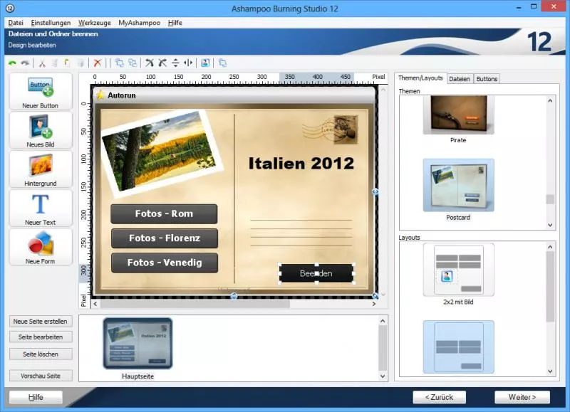Image resolution: width=570 pixels, height=412 pixels.
Task: Click Layouts list scroll down arrow
Action: click(550, 371)
